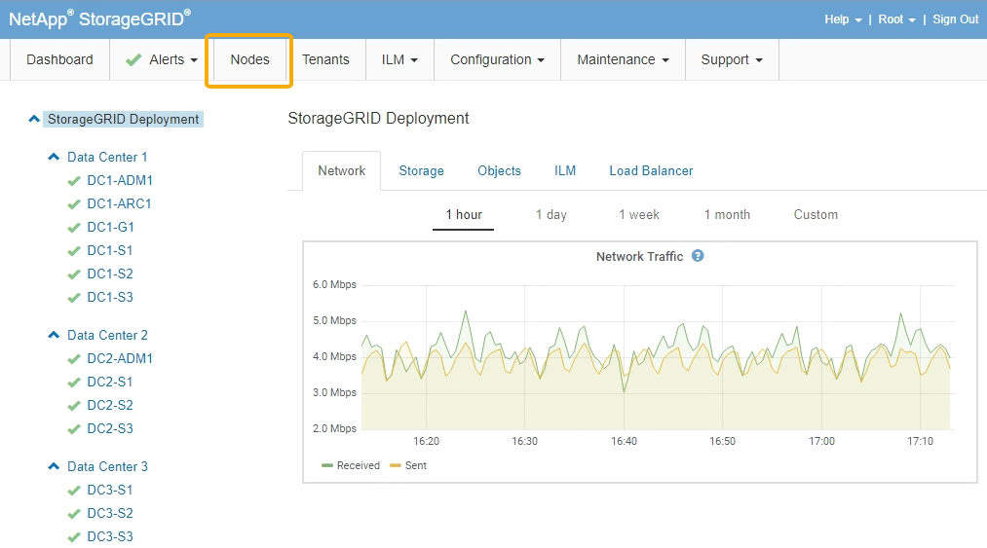987x548 pixels.
Task: Collapse the Data Center 1 tree group
Action: [55, 157]
